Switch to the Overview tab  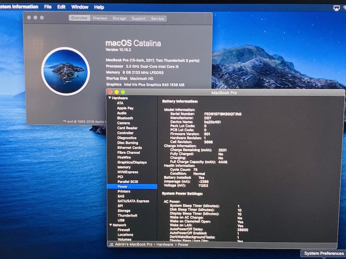[80, 18]
